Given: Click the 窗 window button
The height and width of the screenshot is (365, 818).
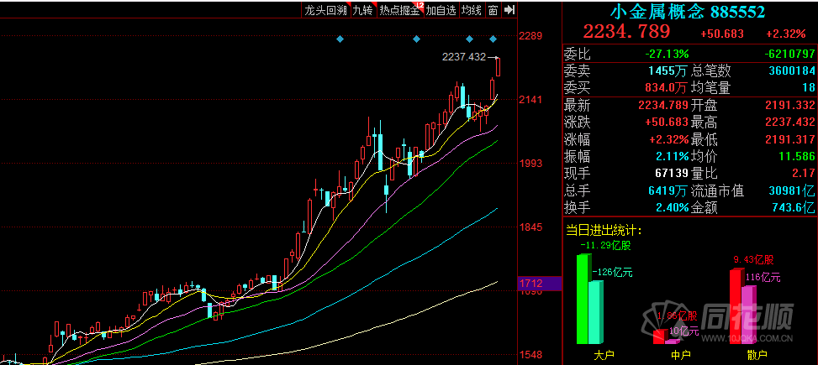Looking at the screenshot, I should point(493,9).
